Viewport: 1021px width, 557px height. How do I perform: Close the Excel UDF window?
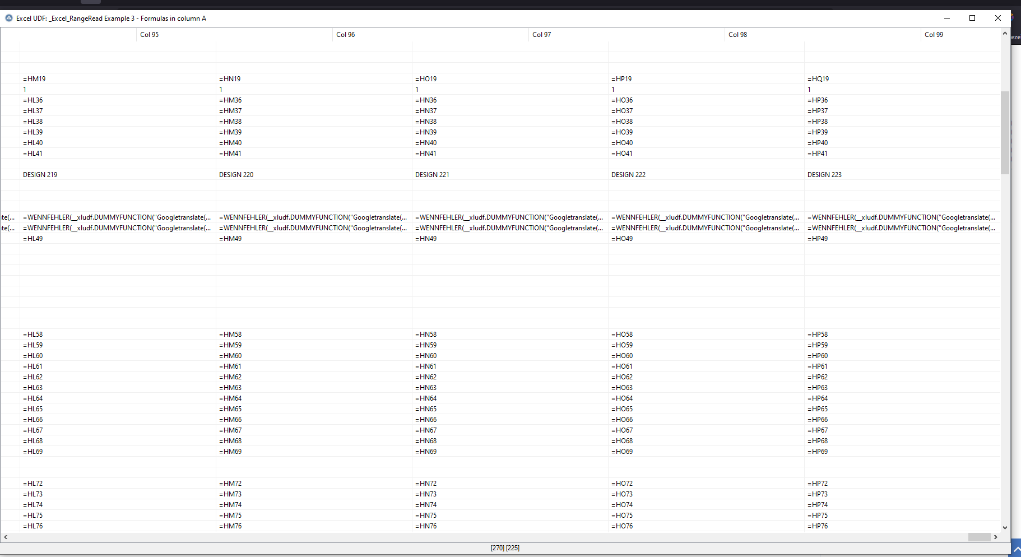[x=998, y=18]
